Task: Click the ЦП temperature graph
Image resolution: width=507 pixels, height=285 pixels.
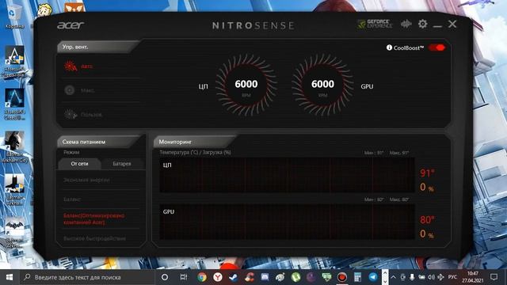Action: 287,175
